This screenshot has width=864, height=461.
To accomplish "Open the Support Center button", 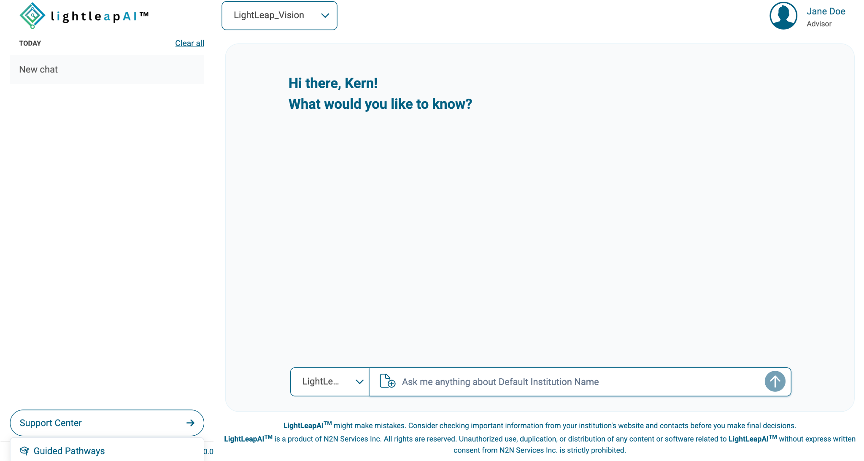I will click(x=107, y=423).
